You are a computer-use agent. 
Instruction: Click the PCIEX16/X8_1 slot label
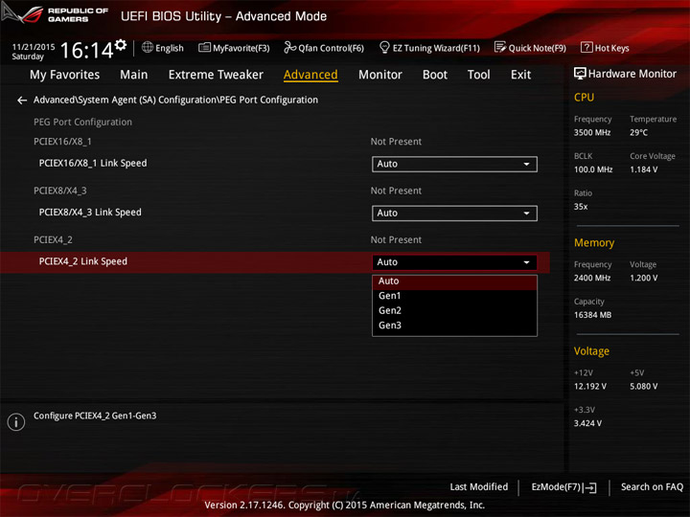62,142
